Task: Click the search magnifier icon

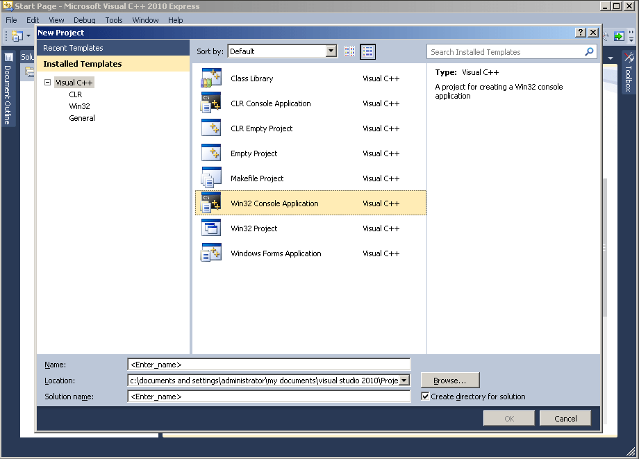Action: click(x=589, y=51)
